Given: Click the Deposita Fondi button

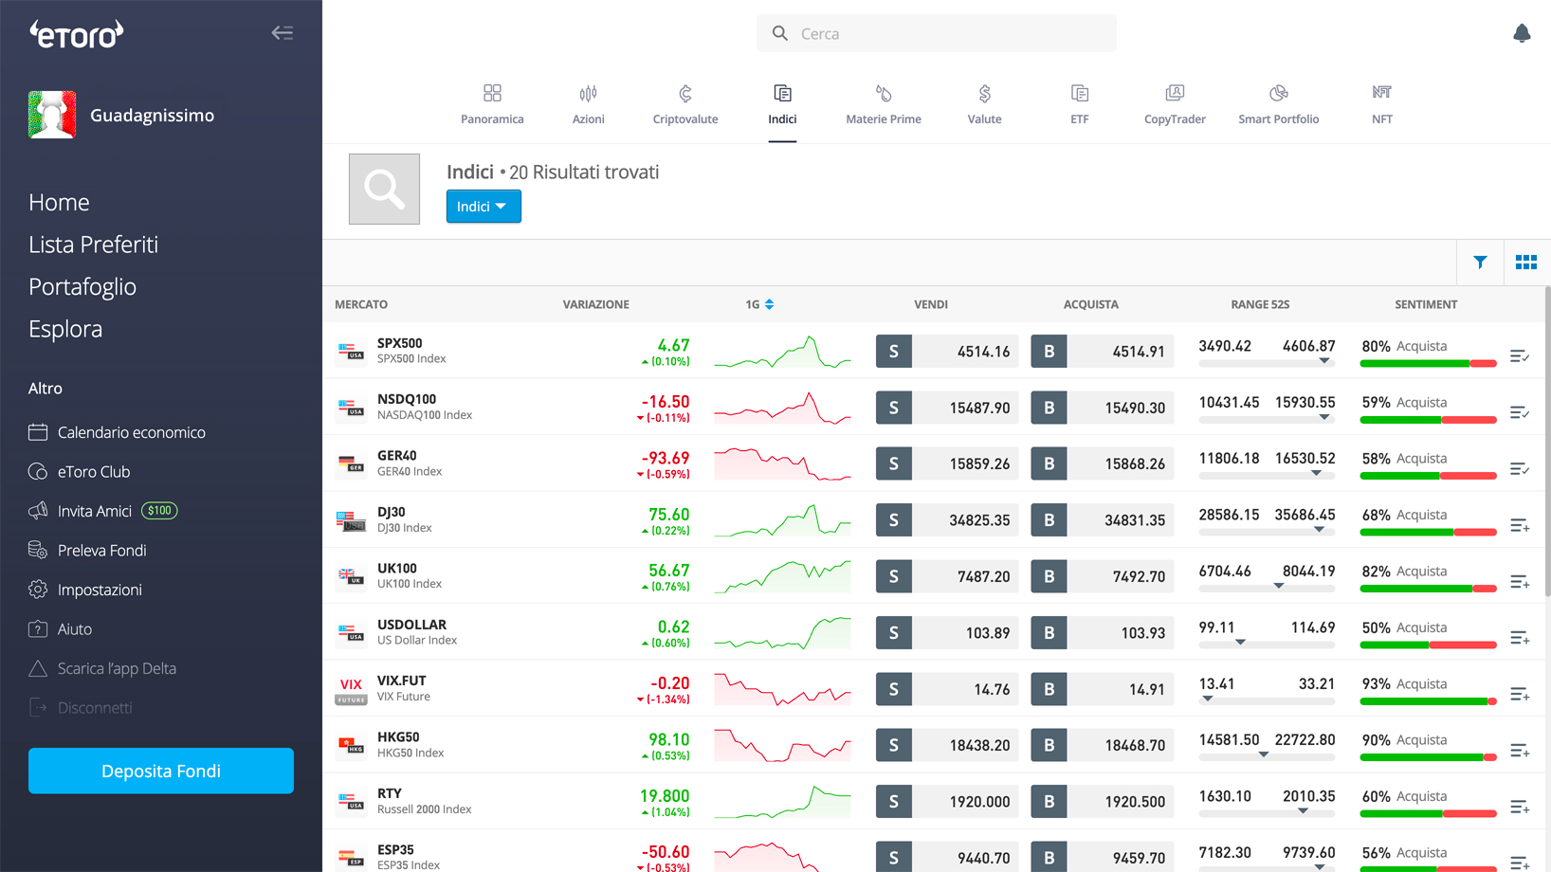Looking at the screenshot, I should point(161,771).
